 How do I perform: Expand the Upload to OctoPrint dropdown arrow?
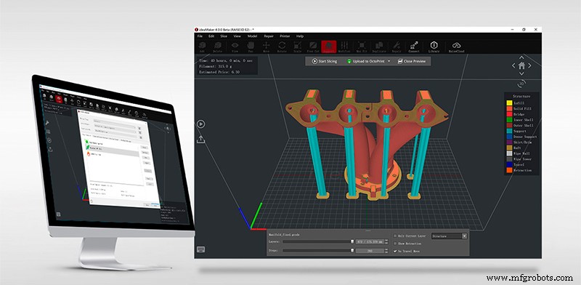click(x=389, y=61)
